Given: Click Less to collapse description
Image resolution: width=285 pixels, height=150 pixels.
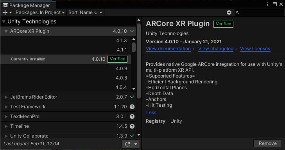Looking at the screenshot, I should [x=151, y=113].
